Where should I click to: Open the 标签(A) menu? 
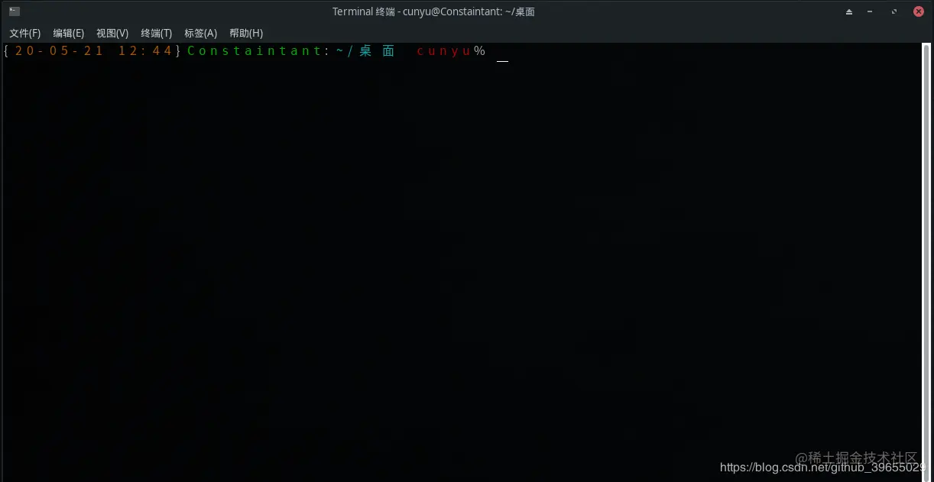pyautogui.click(x=200, y=33)
